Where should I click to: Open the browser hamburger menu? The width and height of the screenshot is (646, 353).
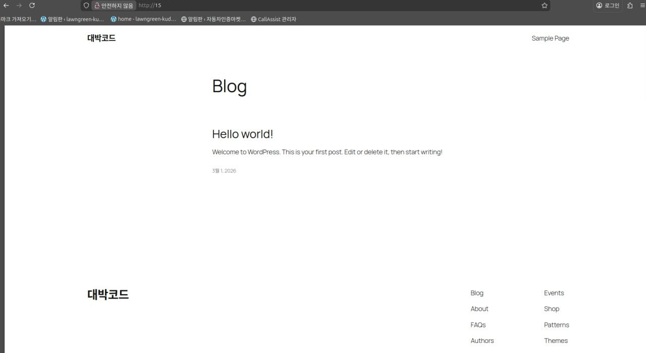642,6
